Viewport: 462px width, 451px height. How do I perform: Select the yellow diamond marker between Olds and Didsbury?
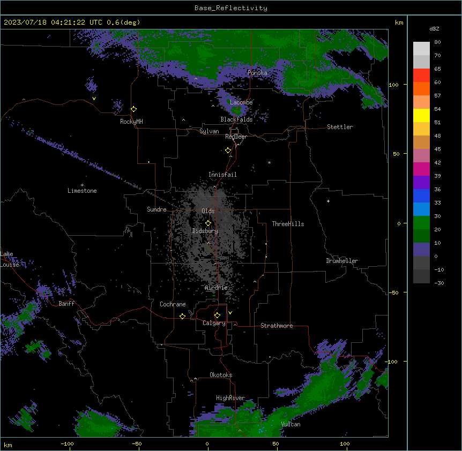click(x=208, y=223)
